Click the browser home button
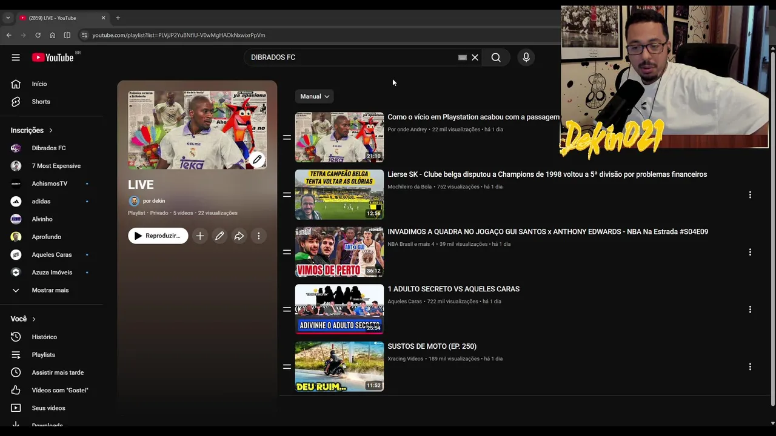 click(x=52, y=35)
